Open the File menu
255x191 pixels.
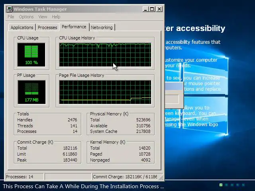click(x=11, y=17)
